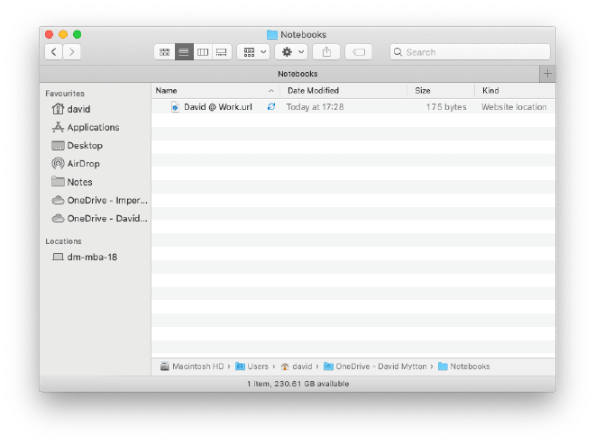Click the Locations sidebar heading
Image resolution: width=595 pixels, height=444 pixels.
pyautogui.click(x=63, y=241)
